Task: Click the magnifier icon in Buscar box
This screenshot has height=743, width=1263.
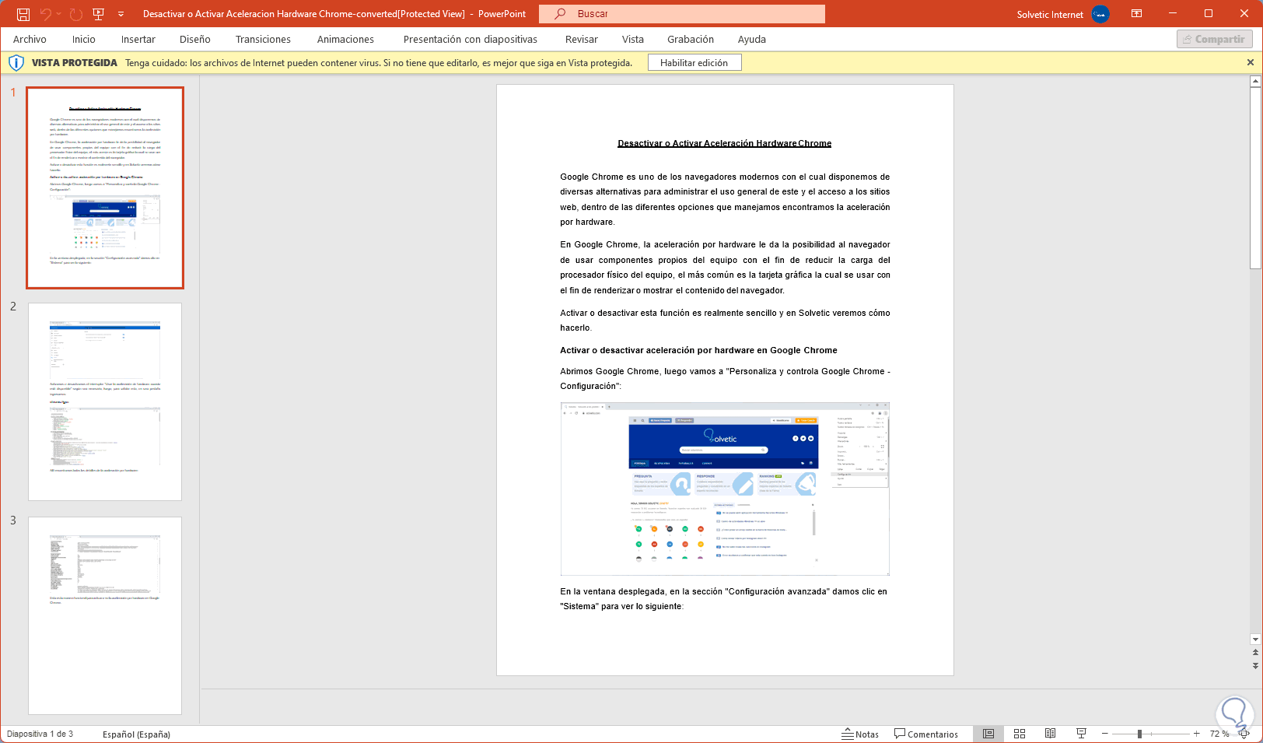Action: click(x=560, y=14)
